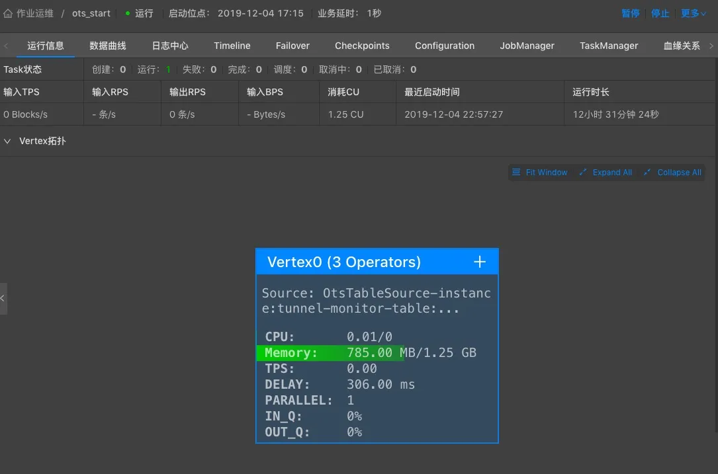Image resolution: width=718 pixels, height=474 pixels.
Task: Click the 输入TPS column header
Action: [21, 92]
